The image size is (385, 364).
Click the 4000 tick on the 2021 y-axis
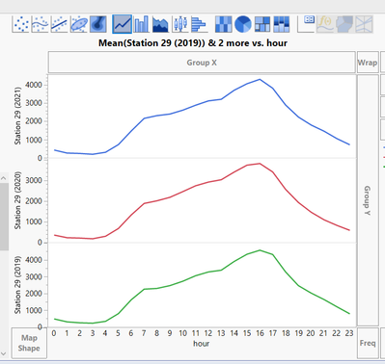[34, 85]
